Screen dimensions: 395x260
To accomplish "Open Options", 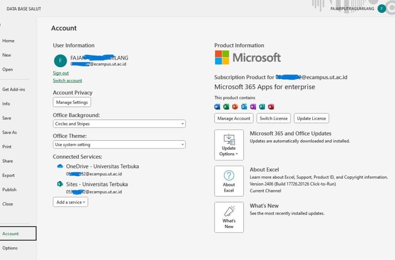I will 10,248.
